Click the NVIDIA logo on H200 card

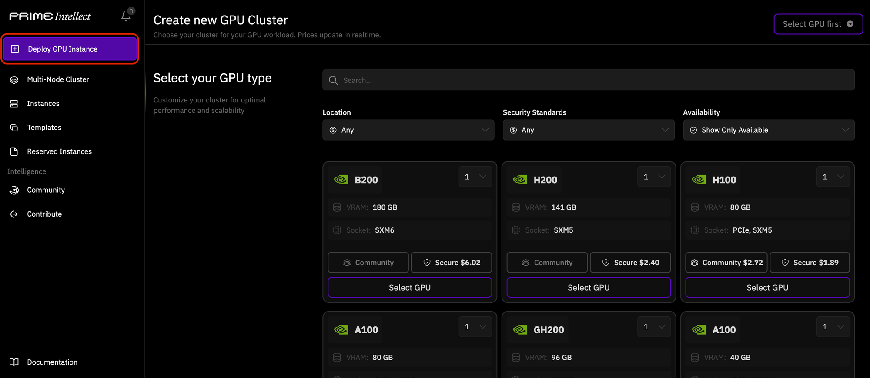coord(520,180)
